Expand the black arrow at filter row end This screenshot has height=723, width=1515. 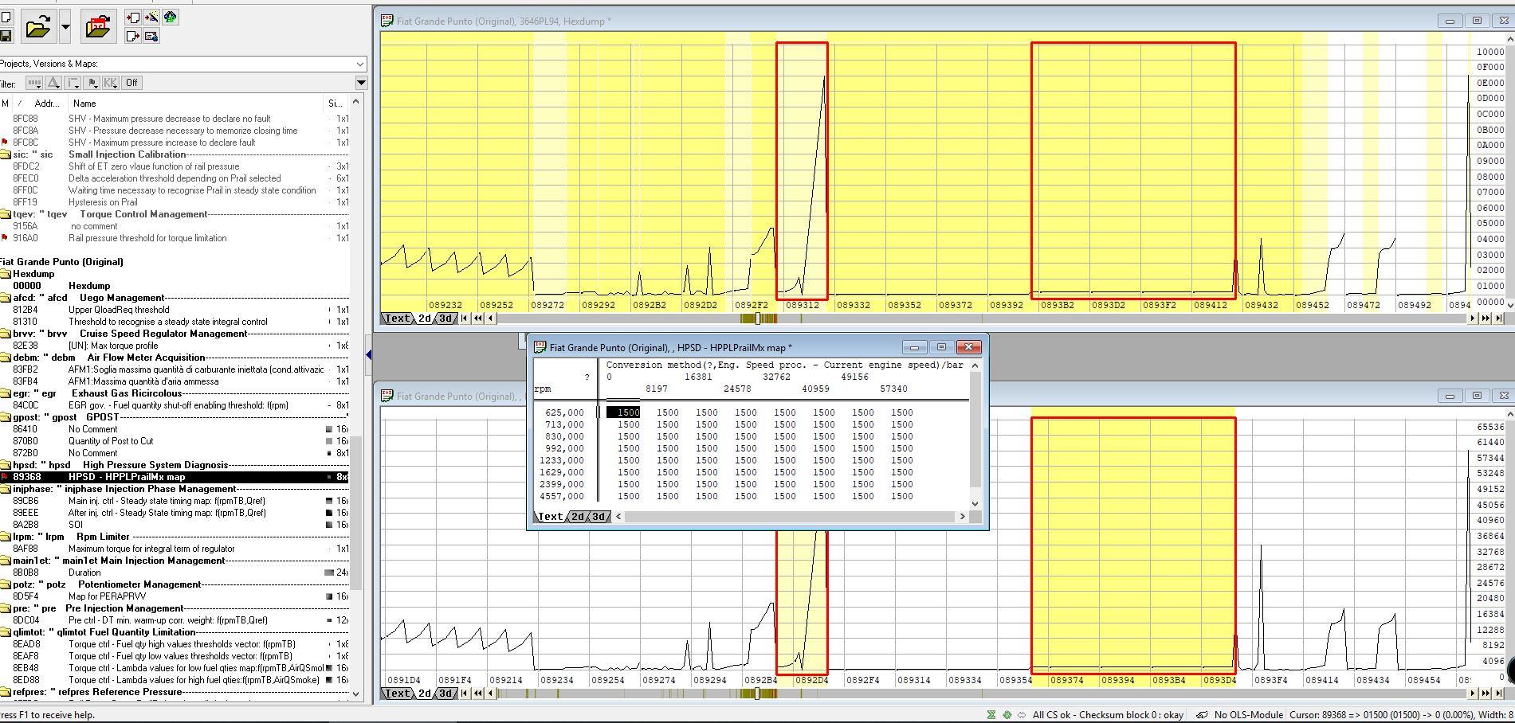pos(360,83)
